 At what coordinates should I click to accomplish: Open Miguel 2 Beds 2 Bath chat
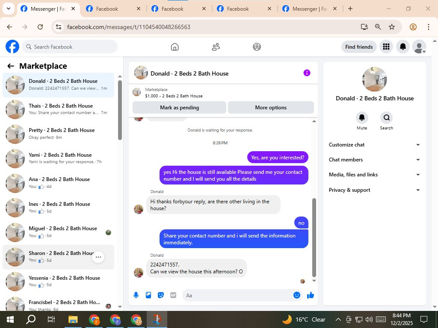(x=58, y=232)
